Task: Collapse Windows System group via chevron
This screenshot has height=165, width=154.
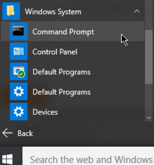Action: coord(137,11)
